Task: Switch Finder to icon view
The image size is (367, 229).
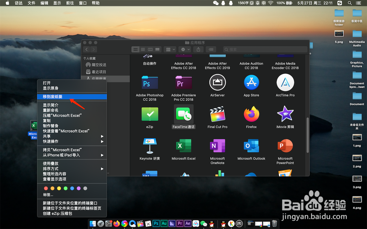Action: coord(135,49)
